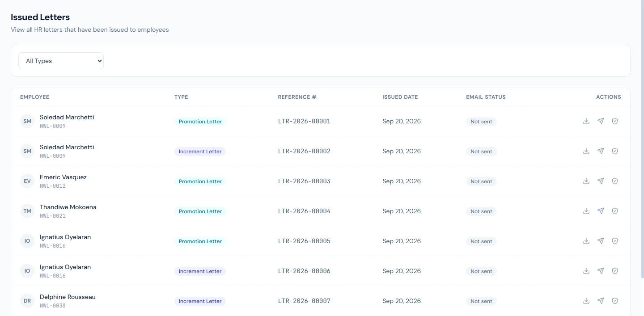The height and width of the screenshot is (316, 644).
Task: Download letter LTR-2026-00002
Action: (586, 151)
